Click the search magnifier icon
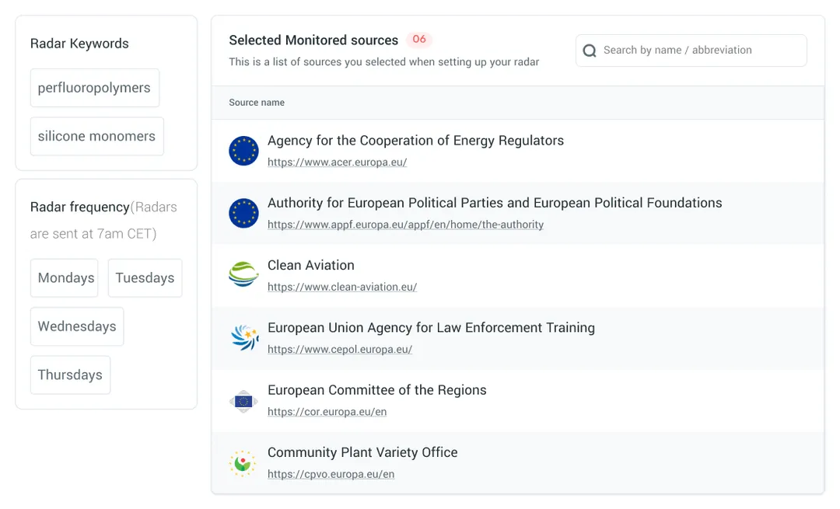The height and width of the screenshot is (509, 840). click(x=590, y=51)
